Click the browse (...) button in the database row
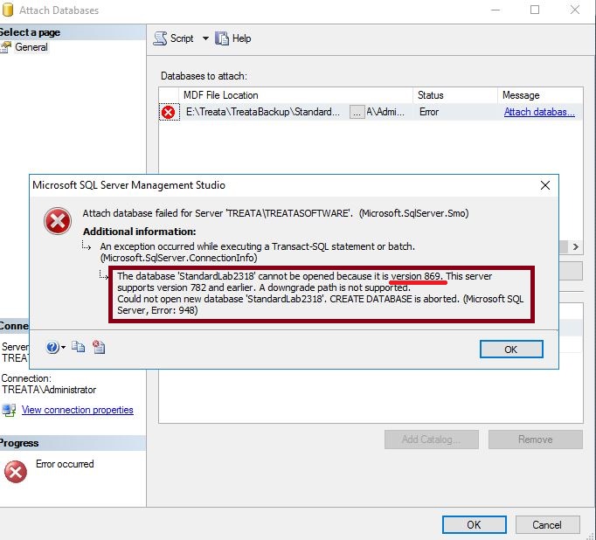Viewport: 596px width, 540px height. pos(357,112)
